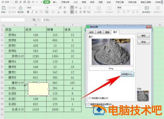Expand the Merge and Center dropdown arrow
The width and height of the screenshot is (164, 119).
[103, 12]
